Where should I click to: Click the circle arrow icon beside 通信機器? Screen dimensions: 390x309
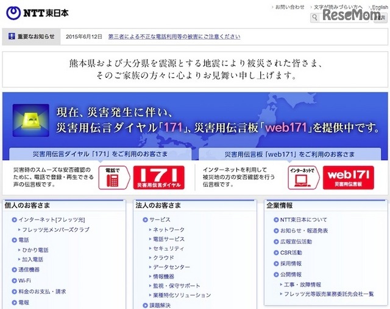[15, 270]
